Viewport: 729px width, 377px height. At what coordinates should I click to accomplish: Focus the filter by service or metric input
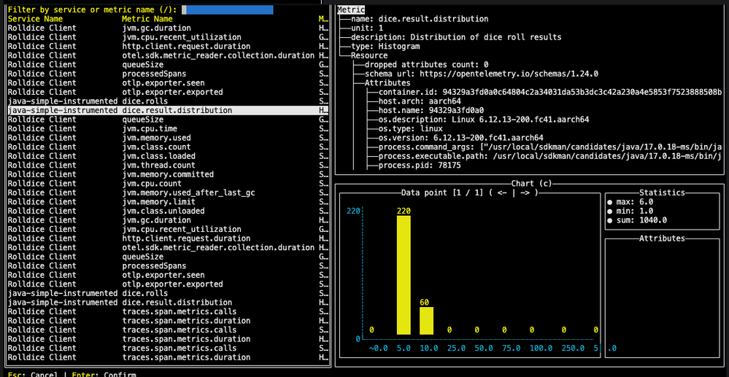click(x=228, y=9)
